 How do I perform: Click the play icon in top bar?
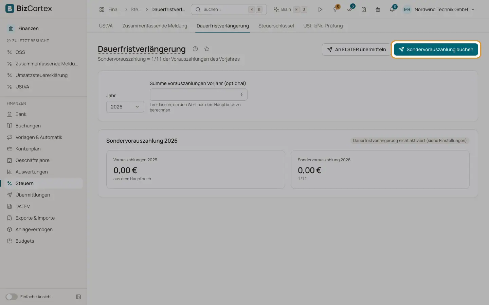(320, 9)
